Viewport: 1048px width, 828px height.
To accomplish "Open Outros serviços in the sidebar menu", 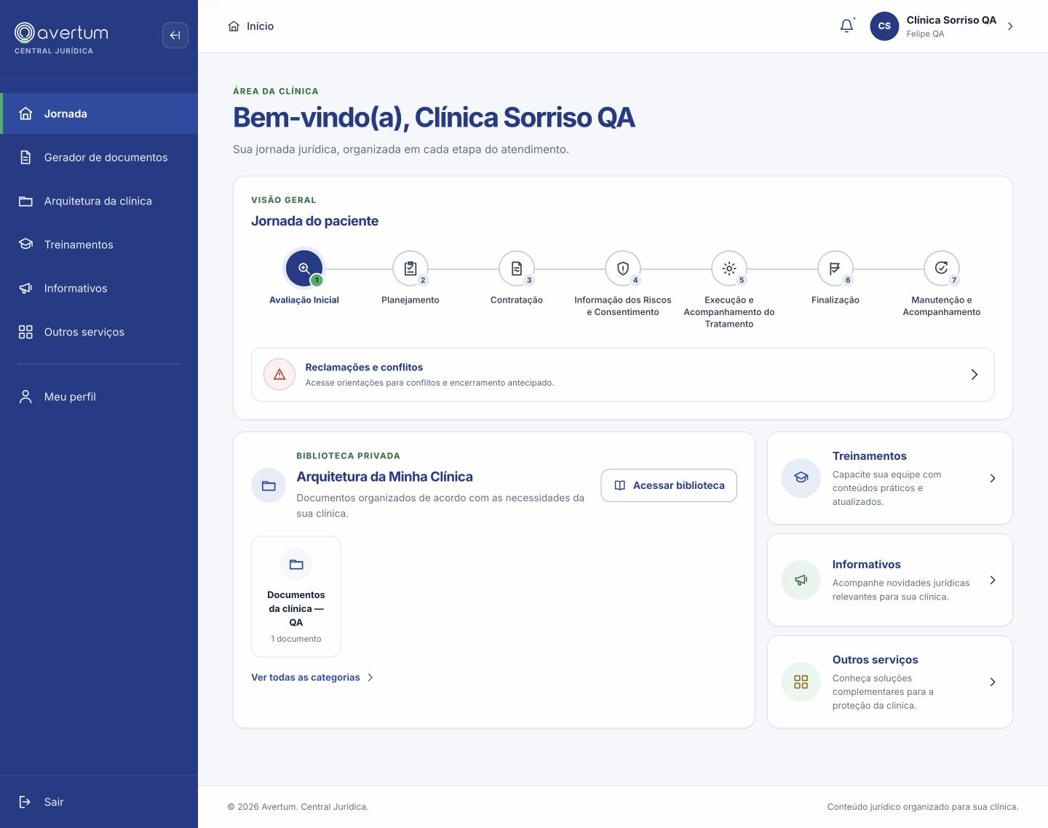I will [x=99, y=332].
